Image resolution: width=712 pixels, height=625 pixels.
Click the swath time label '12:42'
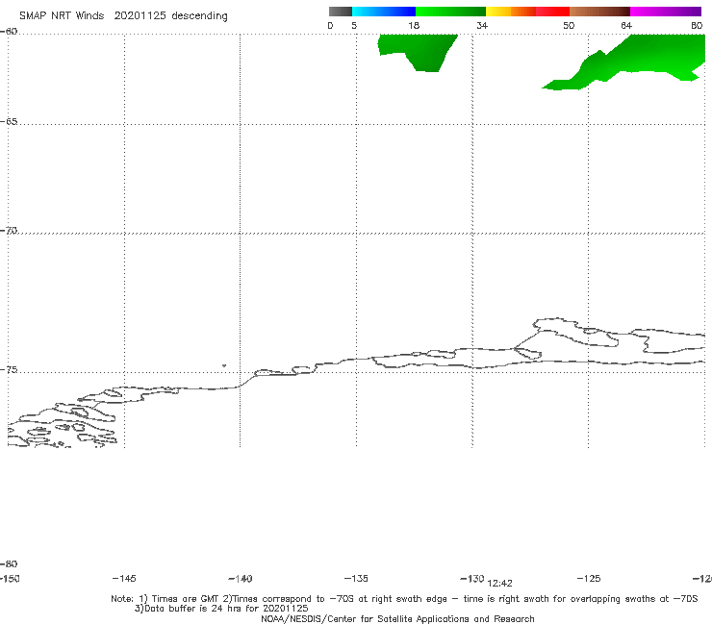499,584
